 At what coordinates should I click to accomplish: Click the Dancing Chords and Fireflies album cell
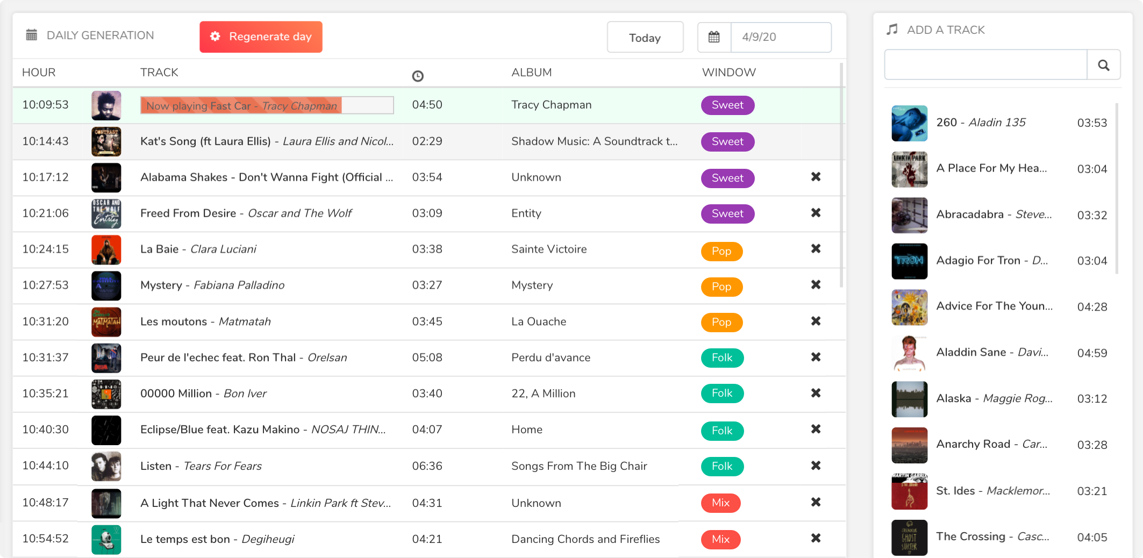click(585, 539)
